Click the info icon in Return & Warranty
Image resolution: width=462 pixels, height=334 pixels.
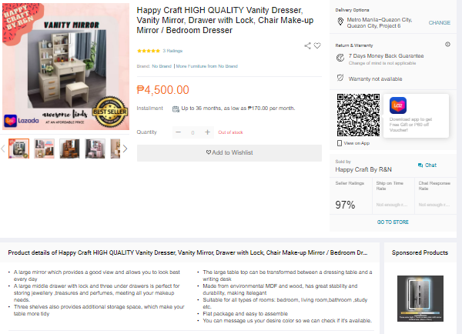click(x=447, y=45)
